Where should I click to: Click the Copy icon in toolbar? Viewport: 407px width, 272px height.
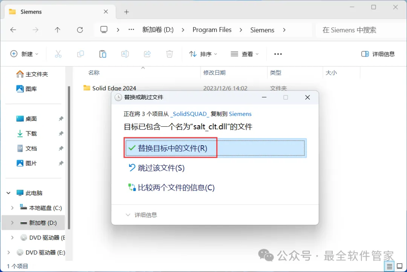(x=81, y=54)
